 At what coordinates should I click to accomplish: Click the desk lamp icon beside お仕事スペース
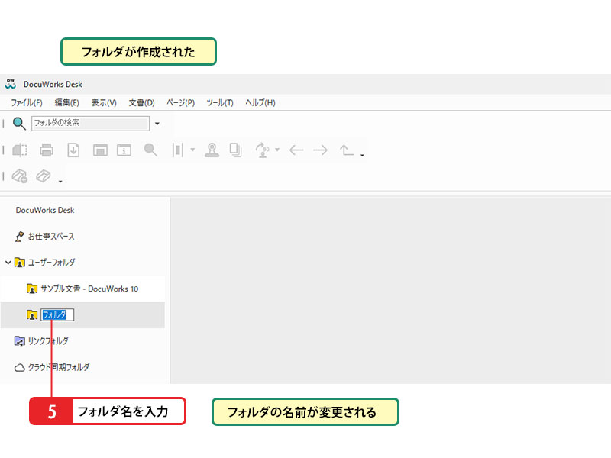click(20, 237)
